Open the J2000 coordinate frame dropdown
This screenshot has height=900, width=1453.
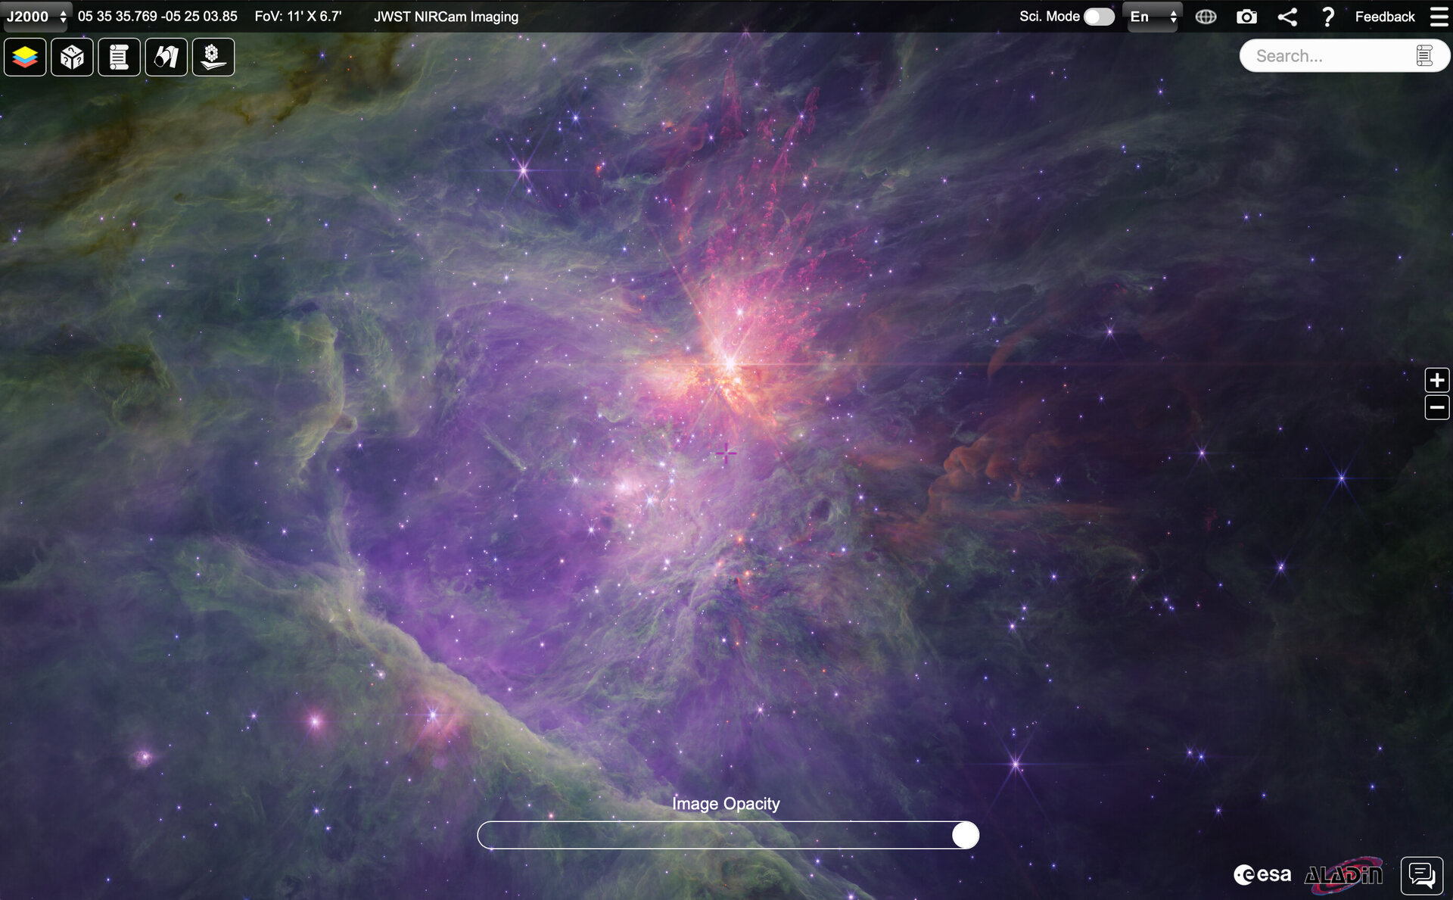(36, 17)
